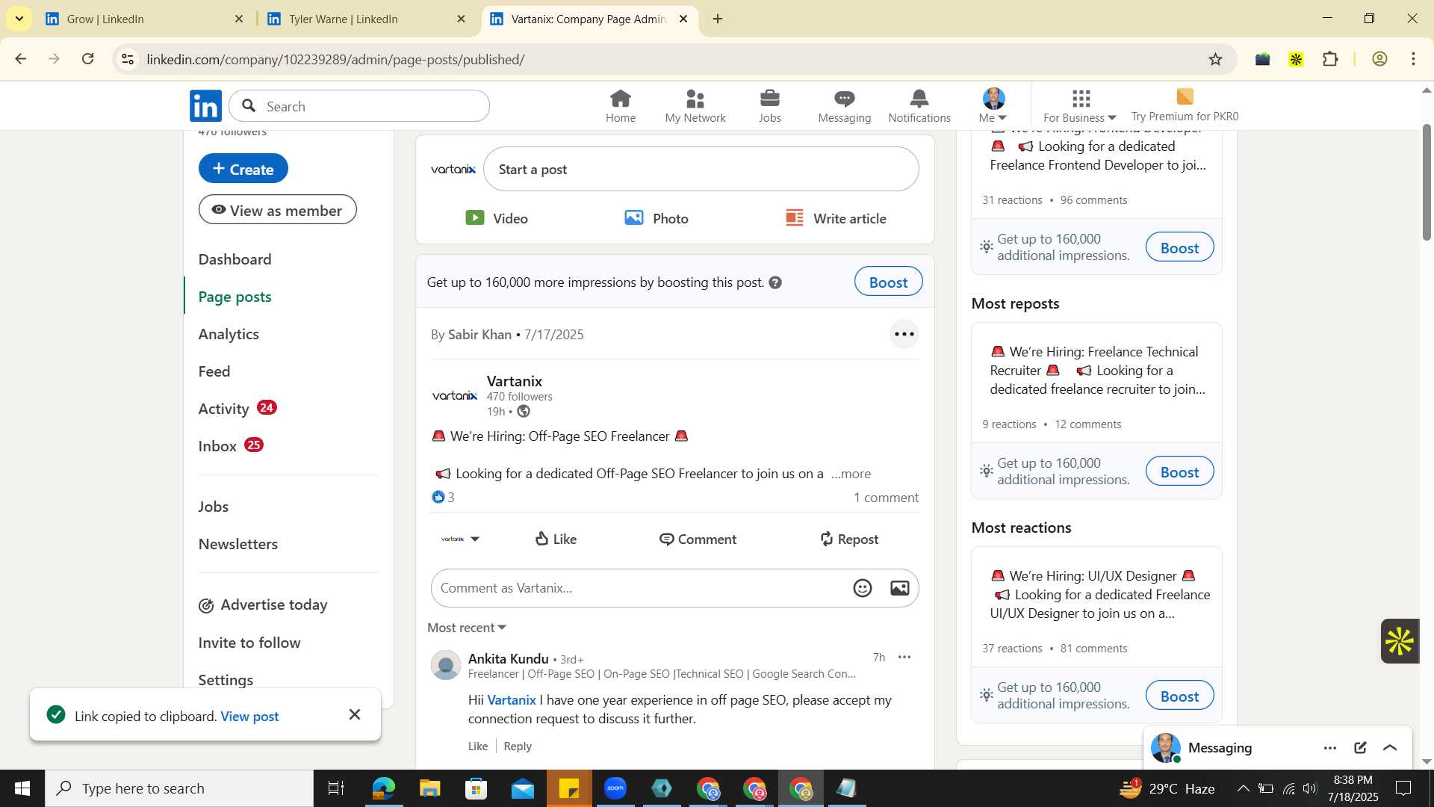
Task: Open boosting help question mark
Action: (x=775, y=282)
